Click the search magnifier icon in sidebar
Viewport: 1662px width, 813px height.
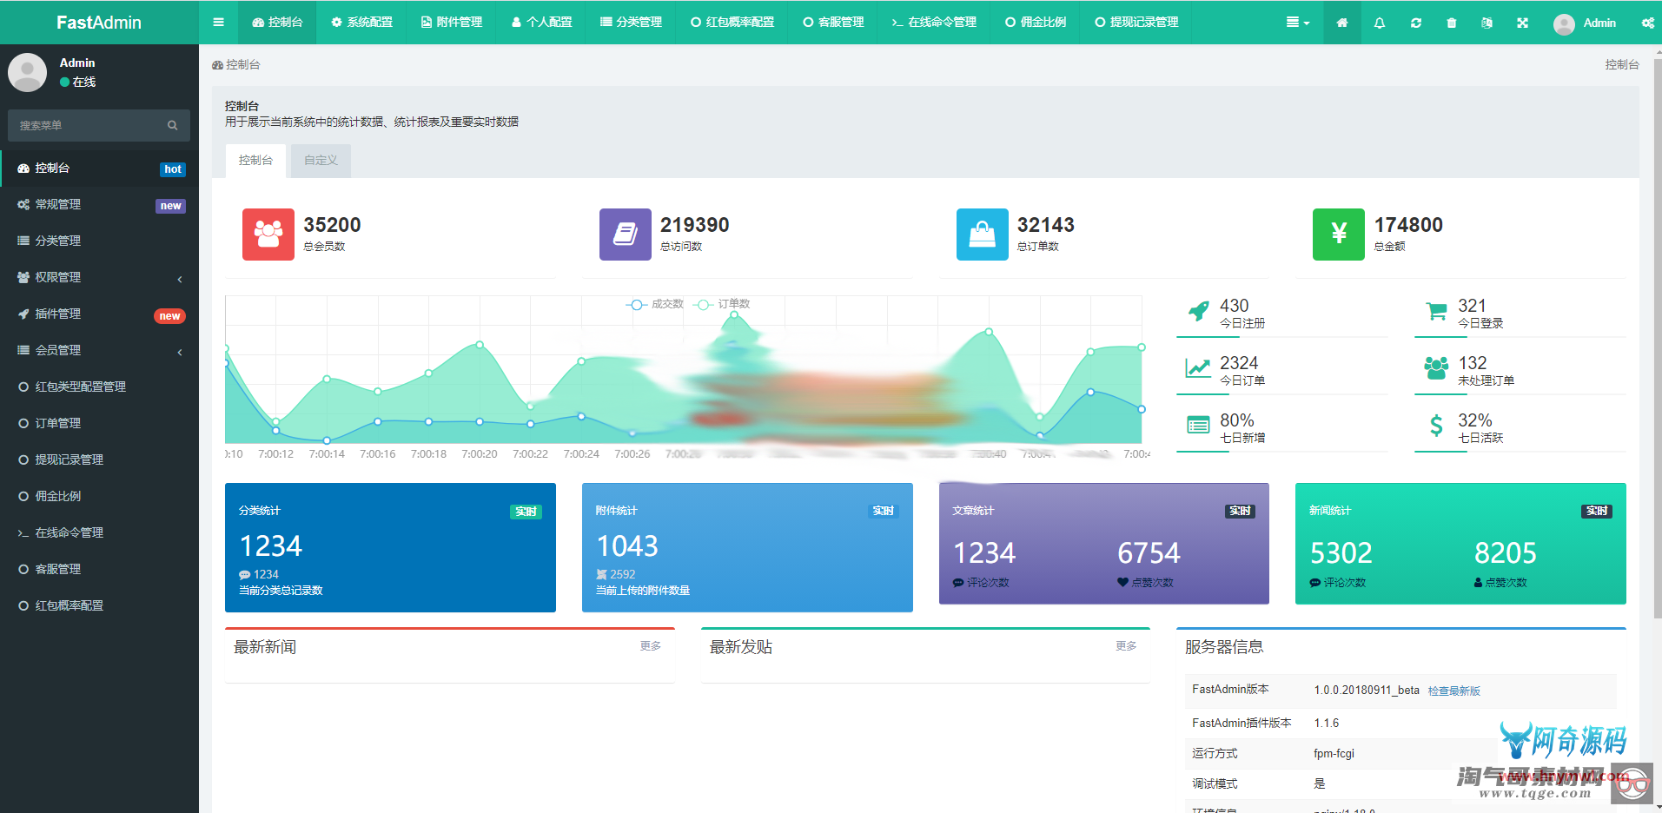tap(173, 125)
